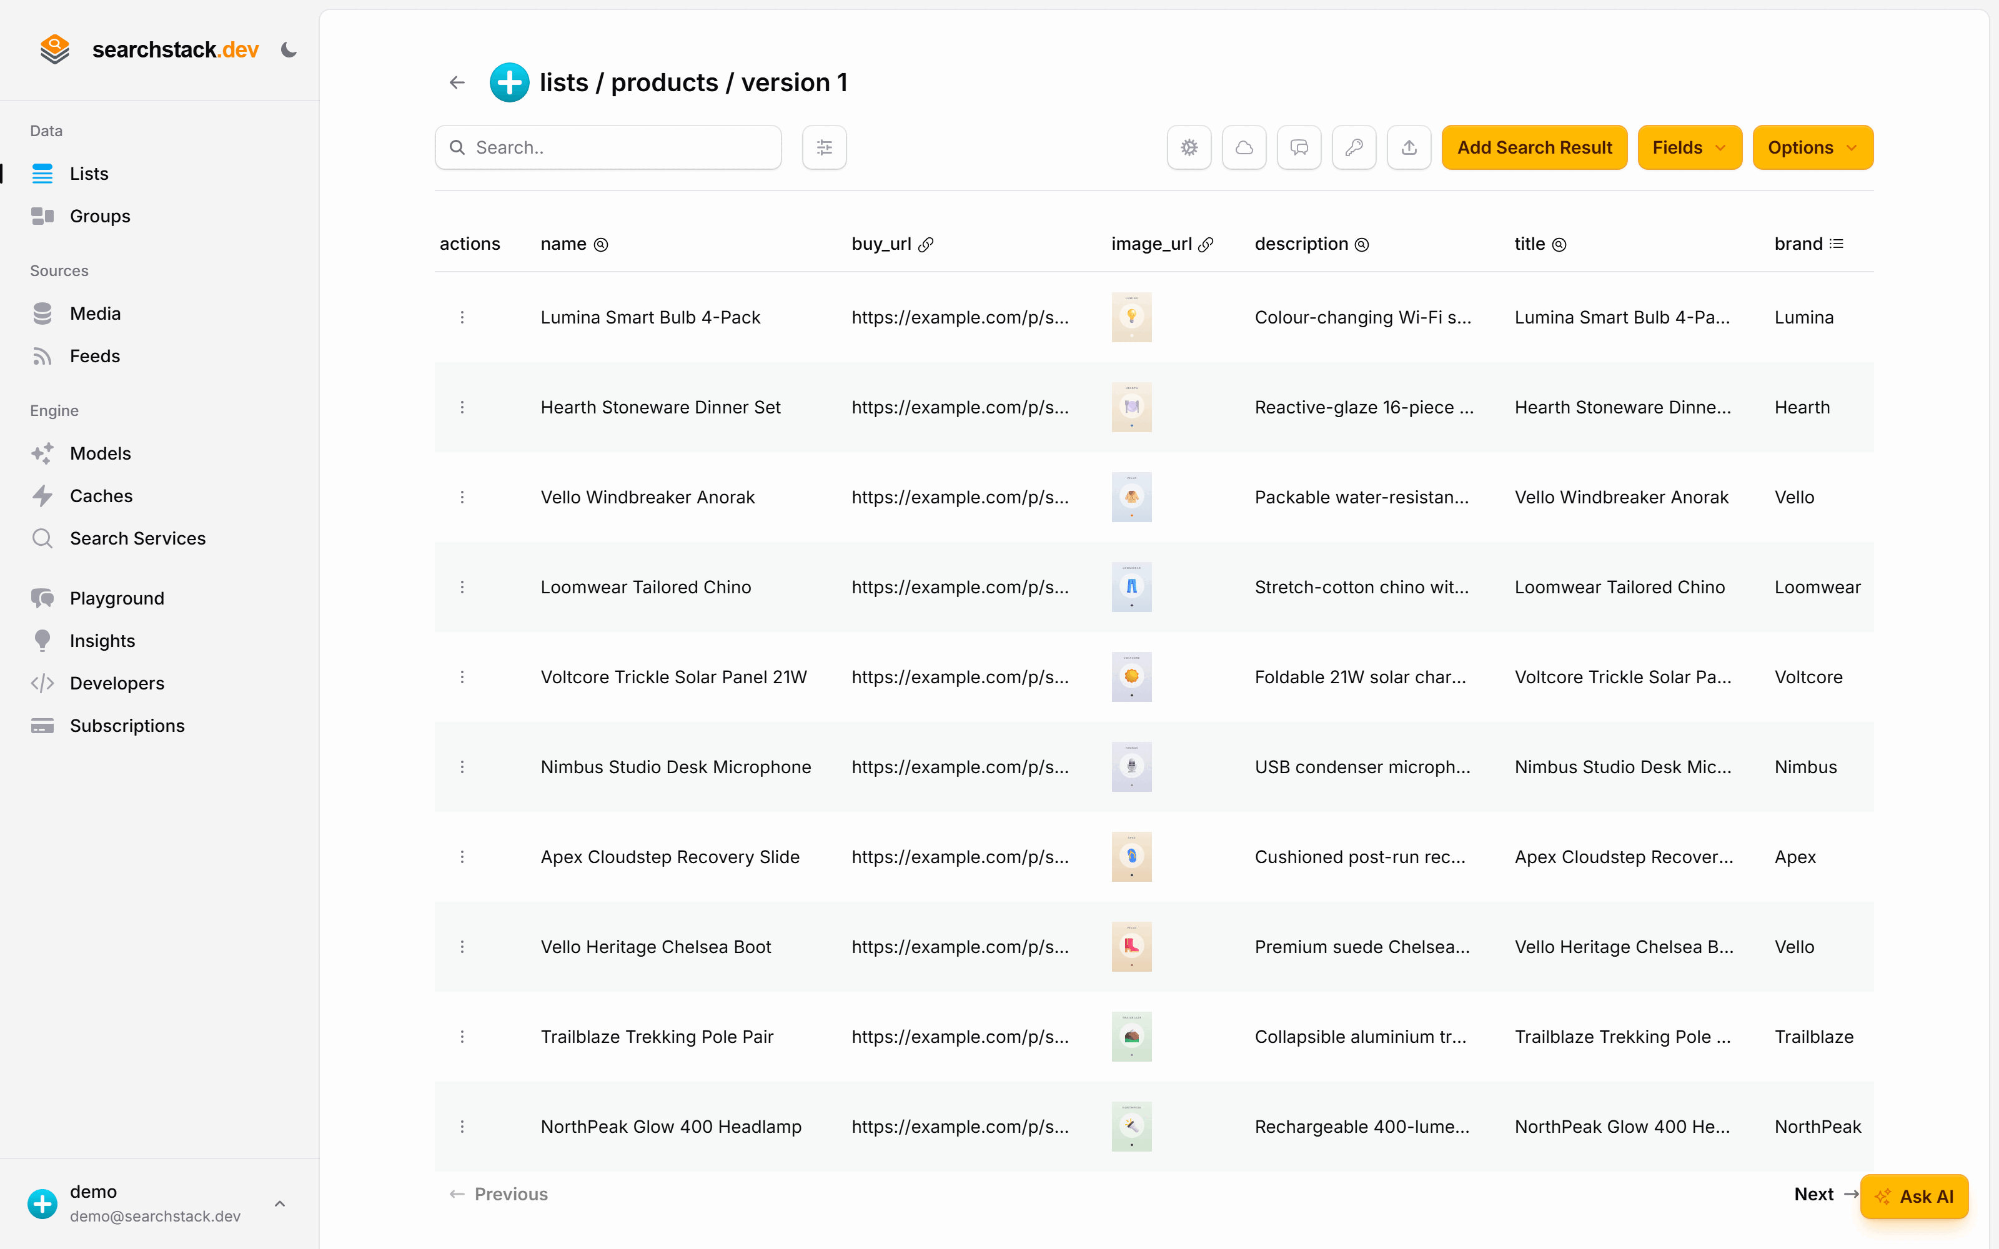Open the filter sliders icon button

[825, 148]
